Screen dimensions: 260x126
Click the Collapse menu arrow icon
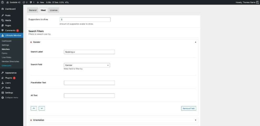click(2, 98)
